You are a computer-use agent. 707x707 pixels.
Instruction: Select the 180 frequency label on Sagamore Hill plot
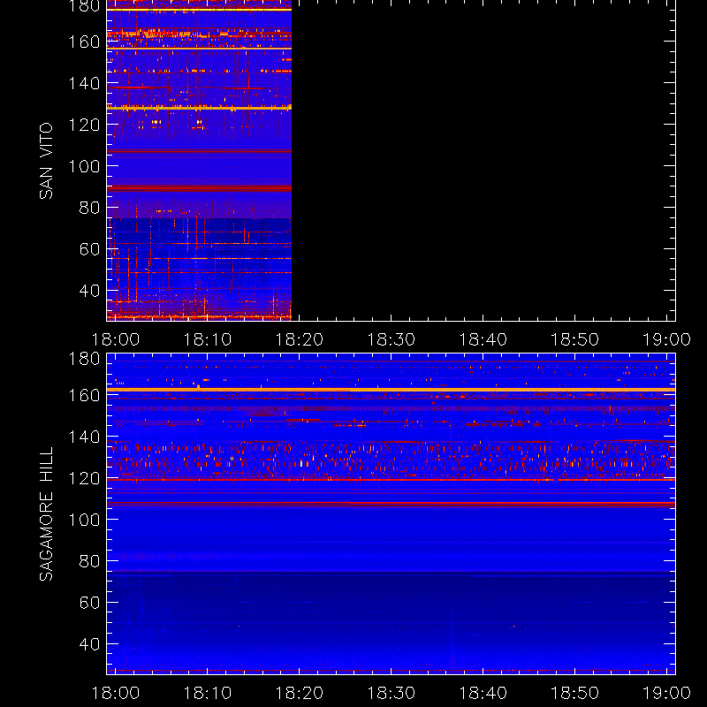[x=84, y=359]
